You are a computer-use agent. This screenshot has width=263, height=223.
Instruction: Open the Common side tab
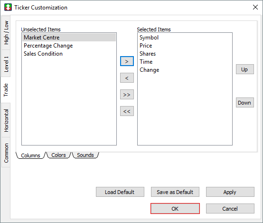[x=6, y=153]
